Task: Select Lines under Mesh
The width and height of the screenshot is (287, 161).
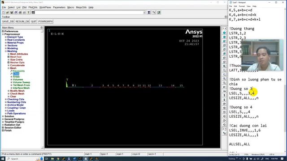Action: pos(16,74)
